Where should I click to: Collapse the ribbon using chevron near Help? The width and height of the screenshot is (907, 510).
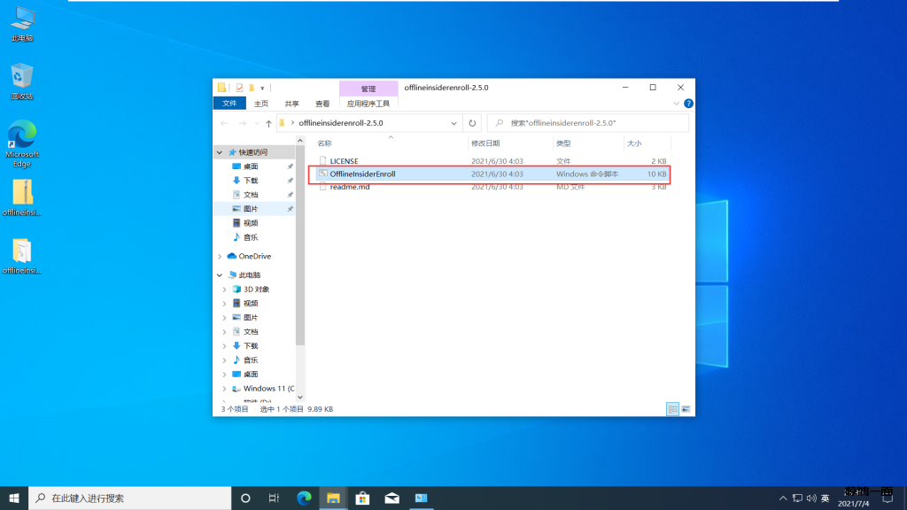coord(678,104)
